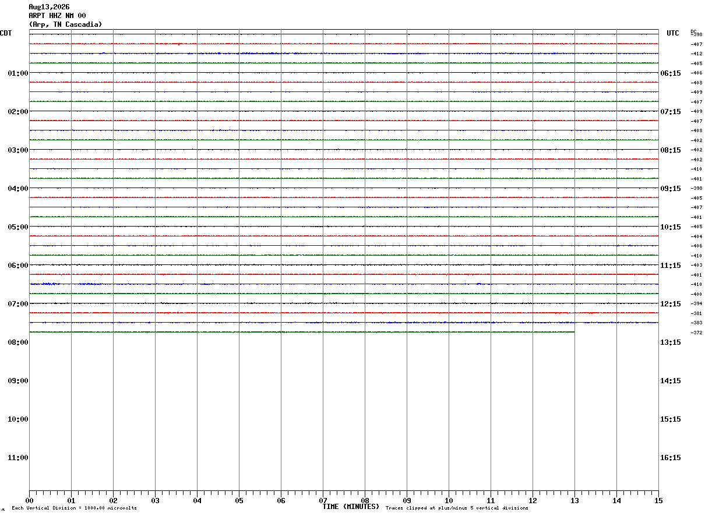Click minute 03 on the bottom axis
705x516 pixels.
(155, 501)
